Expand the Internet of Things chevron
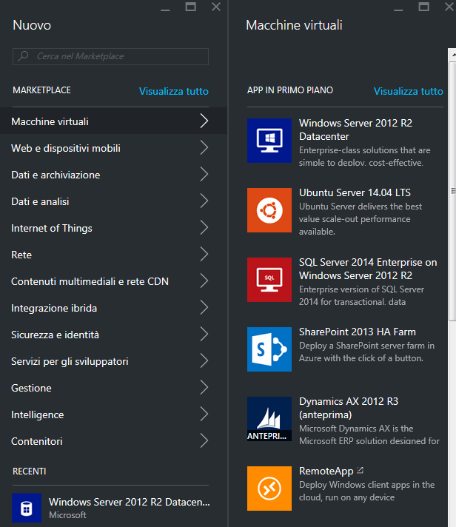The width and height of the screenshot is (456, 527). (x=204, y=228)
